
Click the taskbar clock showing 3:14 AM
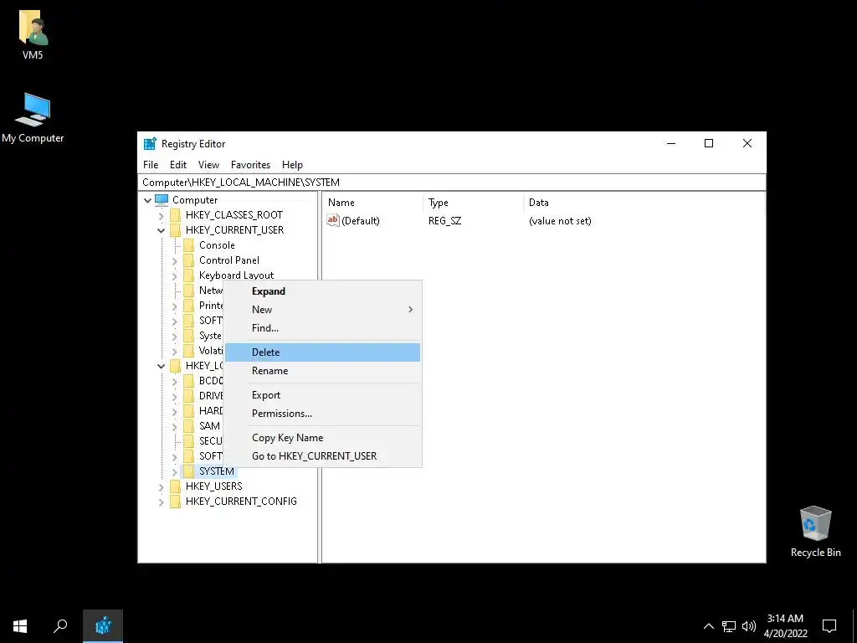coord(785,626)
